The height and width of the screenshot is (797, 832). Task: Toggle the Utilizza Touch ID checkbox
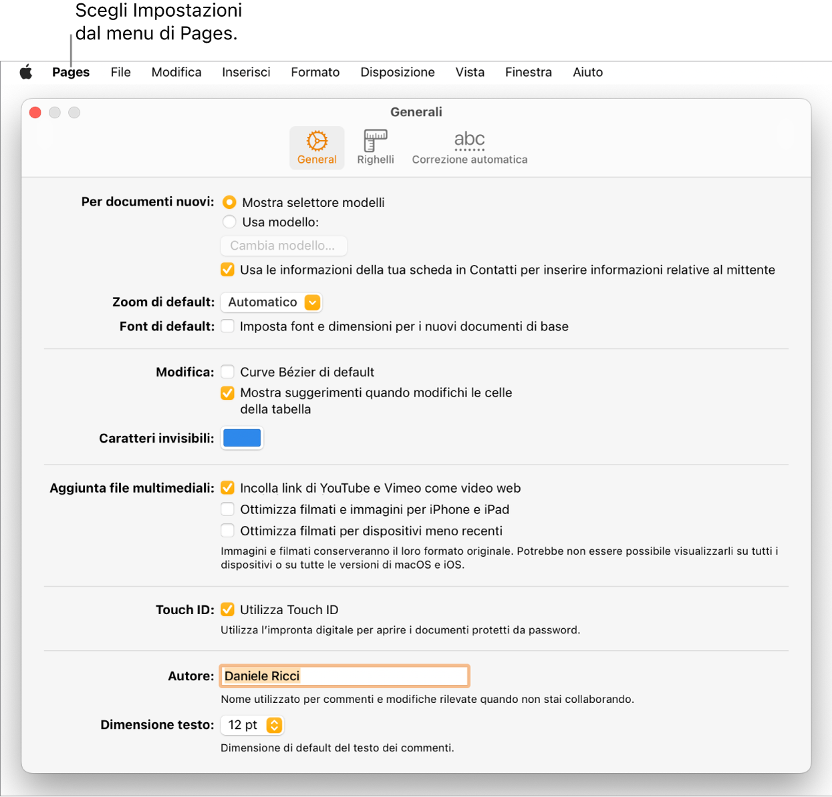(x=228, y=609)
